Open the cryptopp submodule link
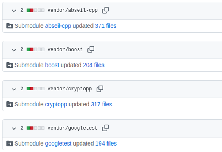Viewport: 222px width, 152px height. (56, 104)
